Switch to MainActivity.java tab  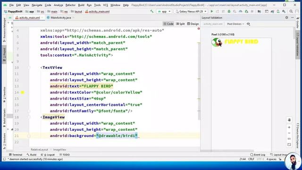[59, 17]
